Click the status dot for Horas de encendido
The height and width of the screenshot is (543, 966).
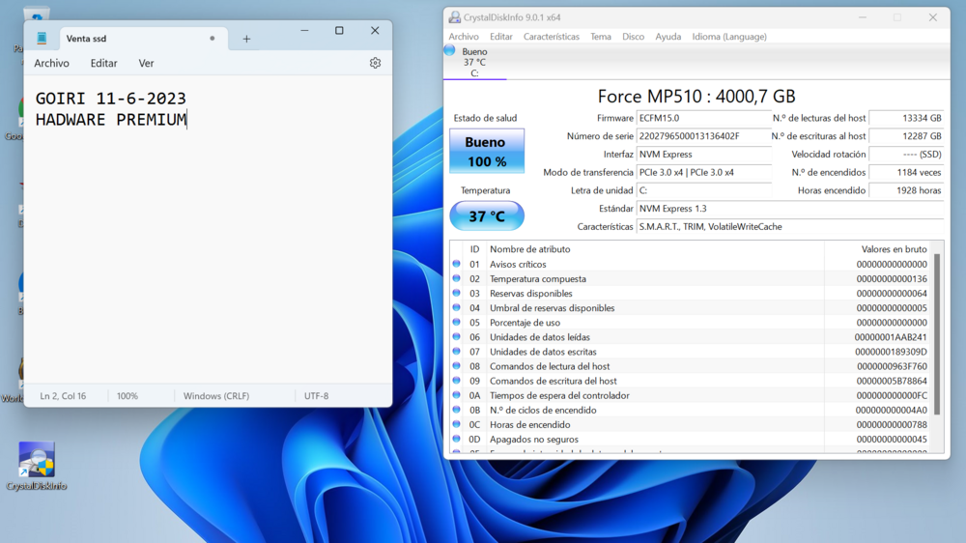pyautogui.click(x=457, y=425)
